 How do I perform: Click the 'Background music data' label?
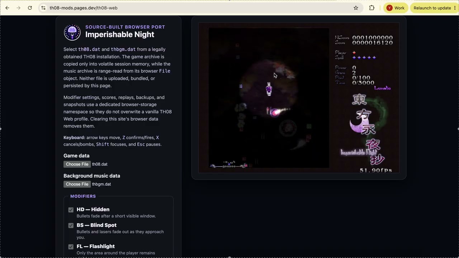92,176
